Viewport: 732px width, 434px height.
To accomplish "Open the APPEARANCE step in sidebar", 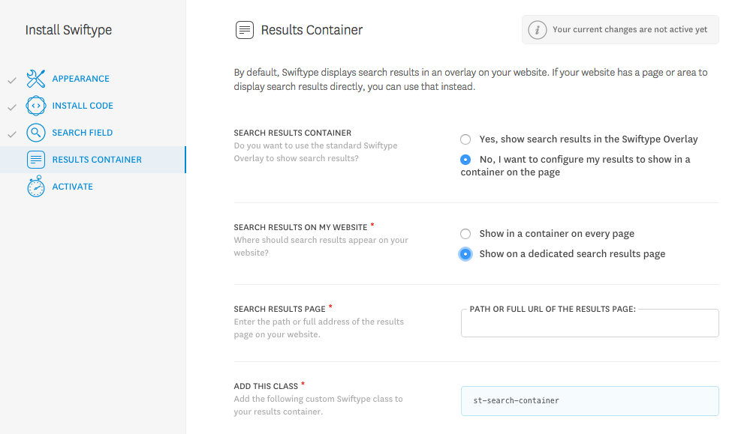I will [81, 79].
